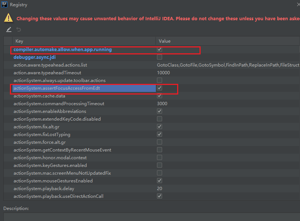Select the actionSystem.commandProcessingTimeout key

point(59,104)
